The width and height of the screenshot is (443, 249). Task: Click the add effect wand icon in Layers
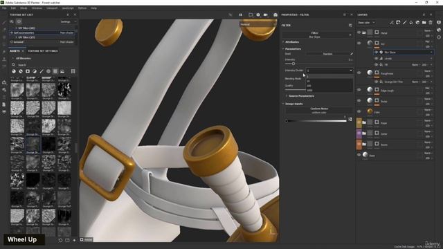[392, 23]
